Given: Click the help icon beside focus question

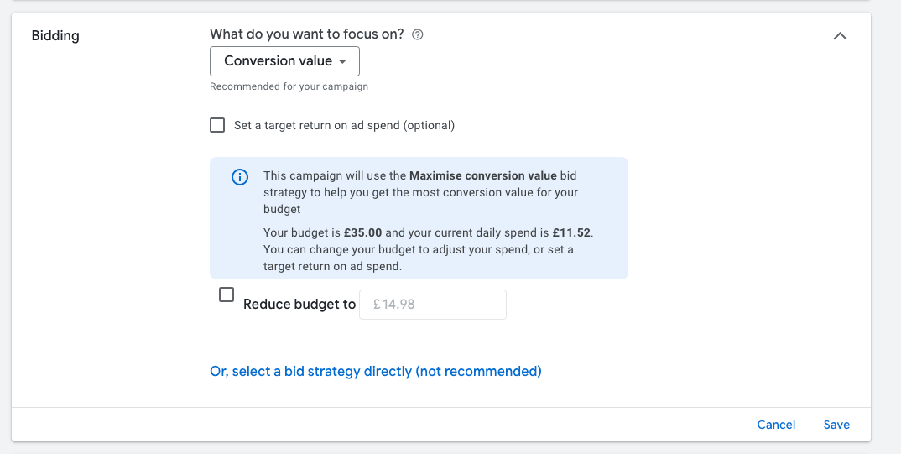Looking at the screenshot, I should pyautogui.click(x=418, y=34).
